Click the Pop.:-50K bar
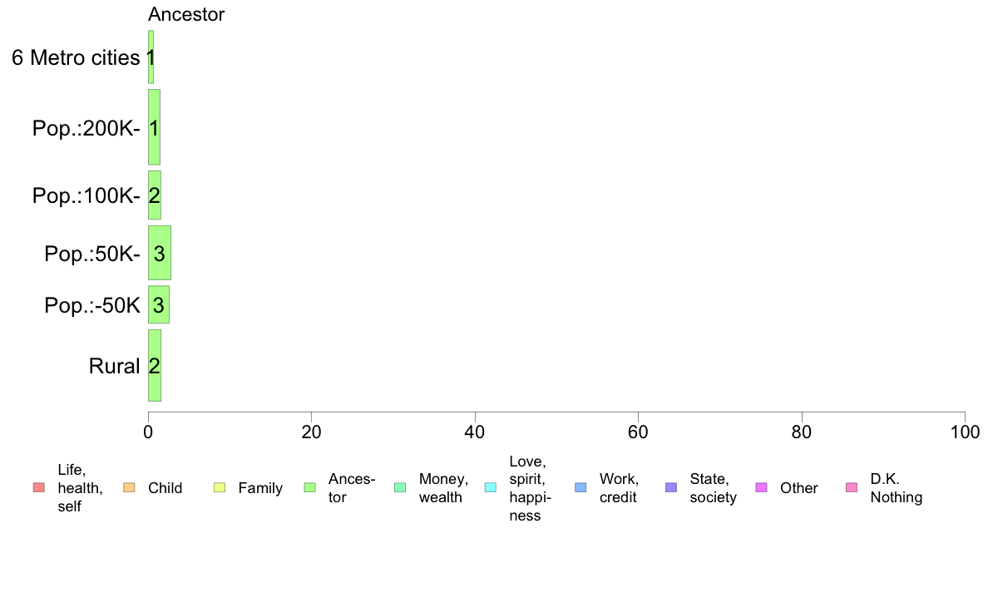 159,304
